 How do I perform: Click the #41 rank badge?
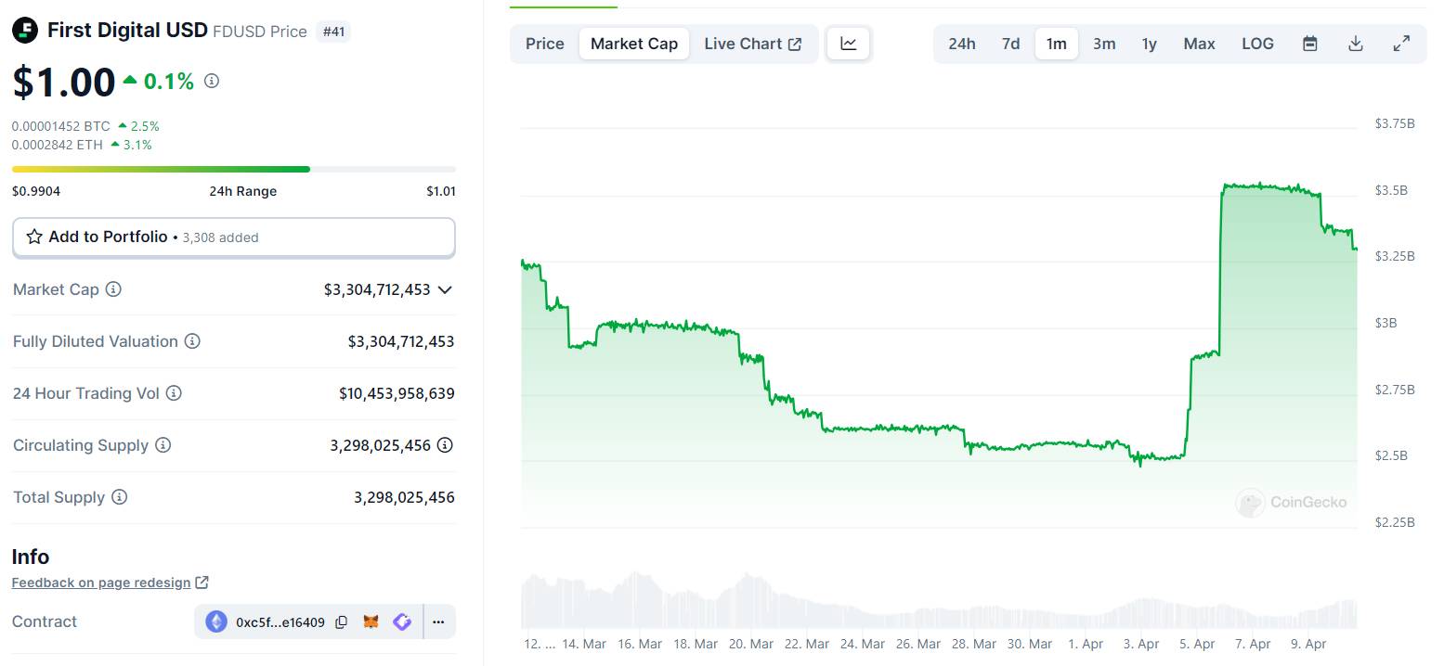click(333, 32)
